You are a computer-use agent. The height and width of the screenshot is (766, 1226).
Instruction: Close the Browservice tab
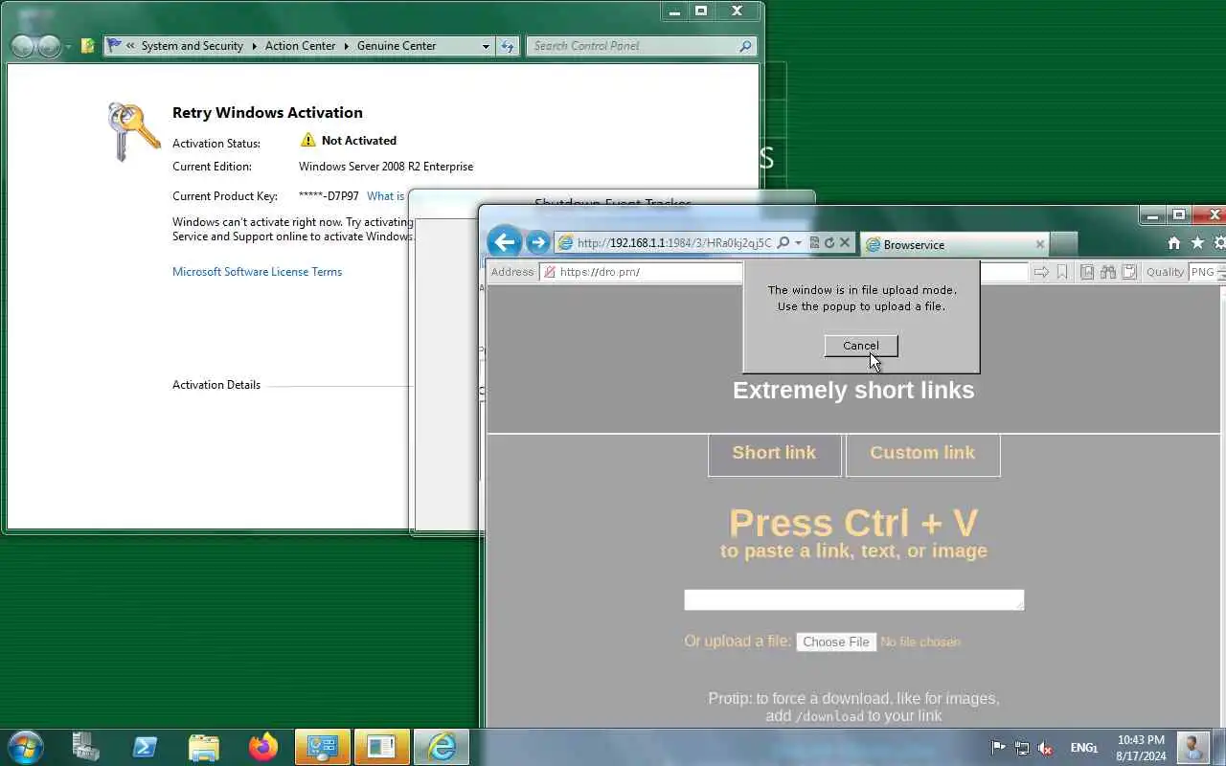[1040, 244]
